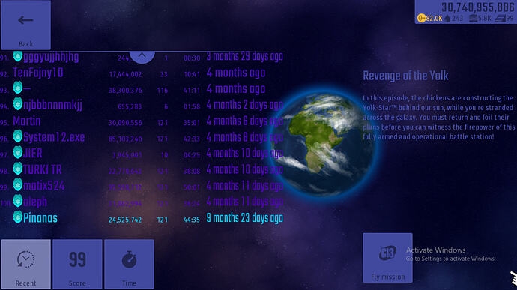Click the time 44:35 in Pinanas's row
The image size is (517, 290).
click(192, 220)
